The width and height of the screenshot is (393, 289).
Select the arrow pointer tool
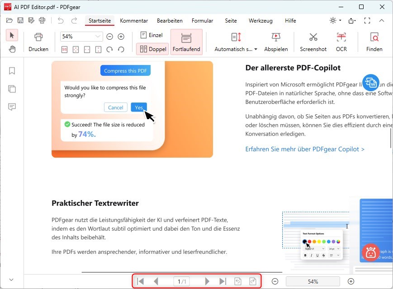12,35
